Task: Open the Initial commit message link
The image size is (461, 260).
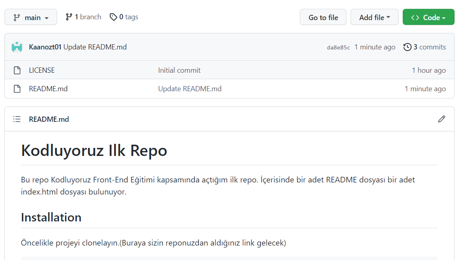Action: (x=179, y=70)
